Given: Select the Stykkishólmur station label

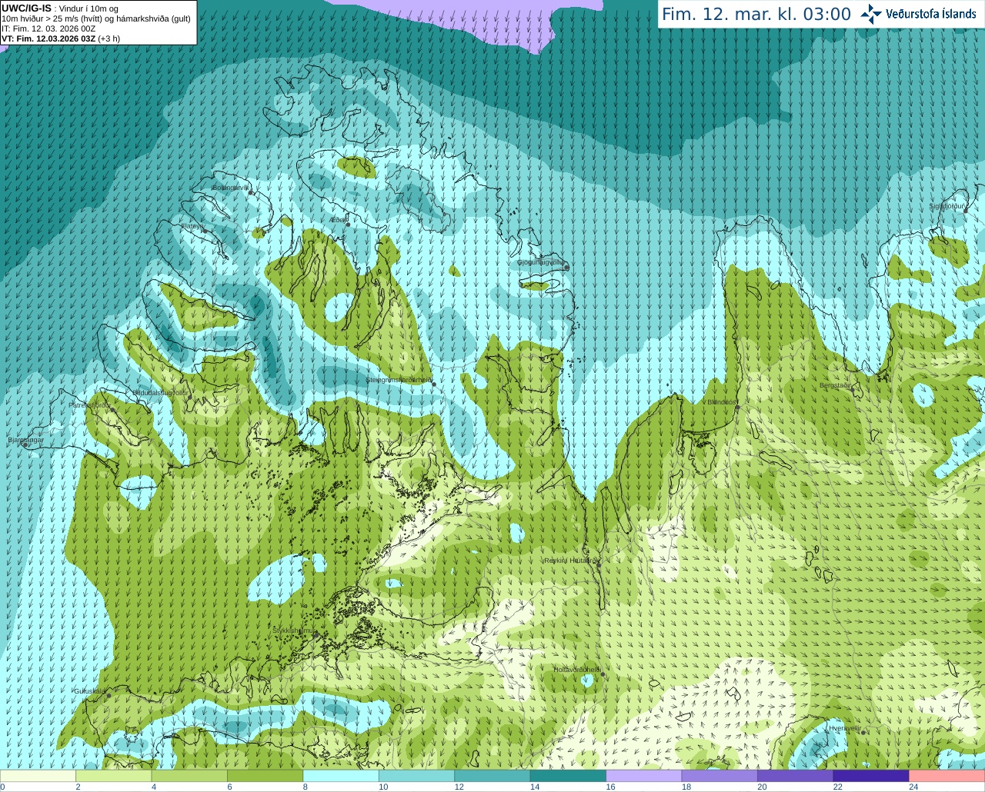Looking at the screenshot, I should 294,631.
